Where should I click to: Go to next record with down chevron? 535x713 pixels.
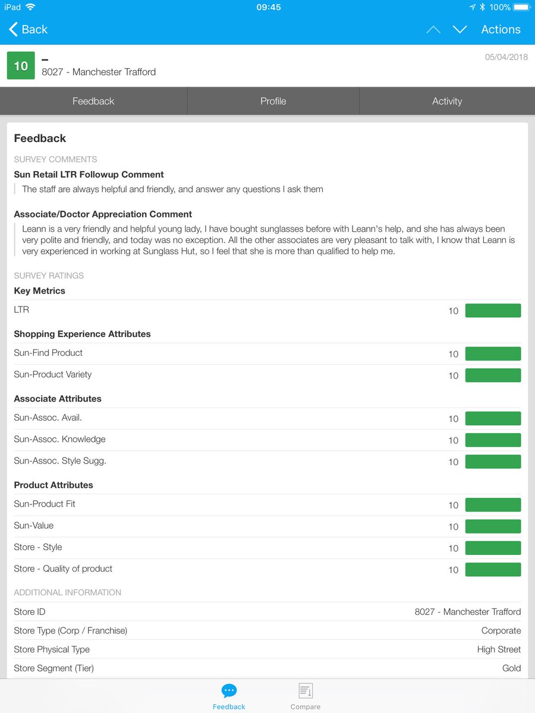pos(460,29)
